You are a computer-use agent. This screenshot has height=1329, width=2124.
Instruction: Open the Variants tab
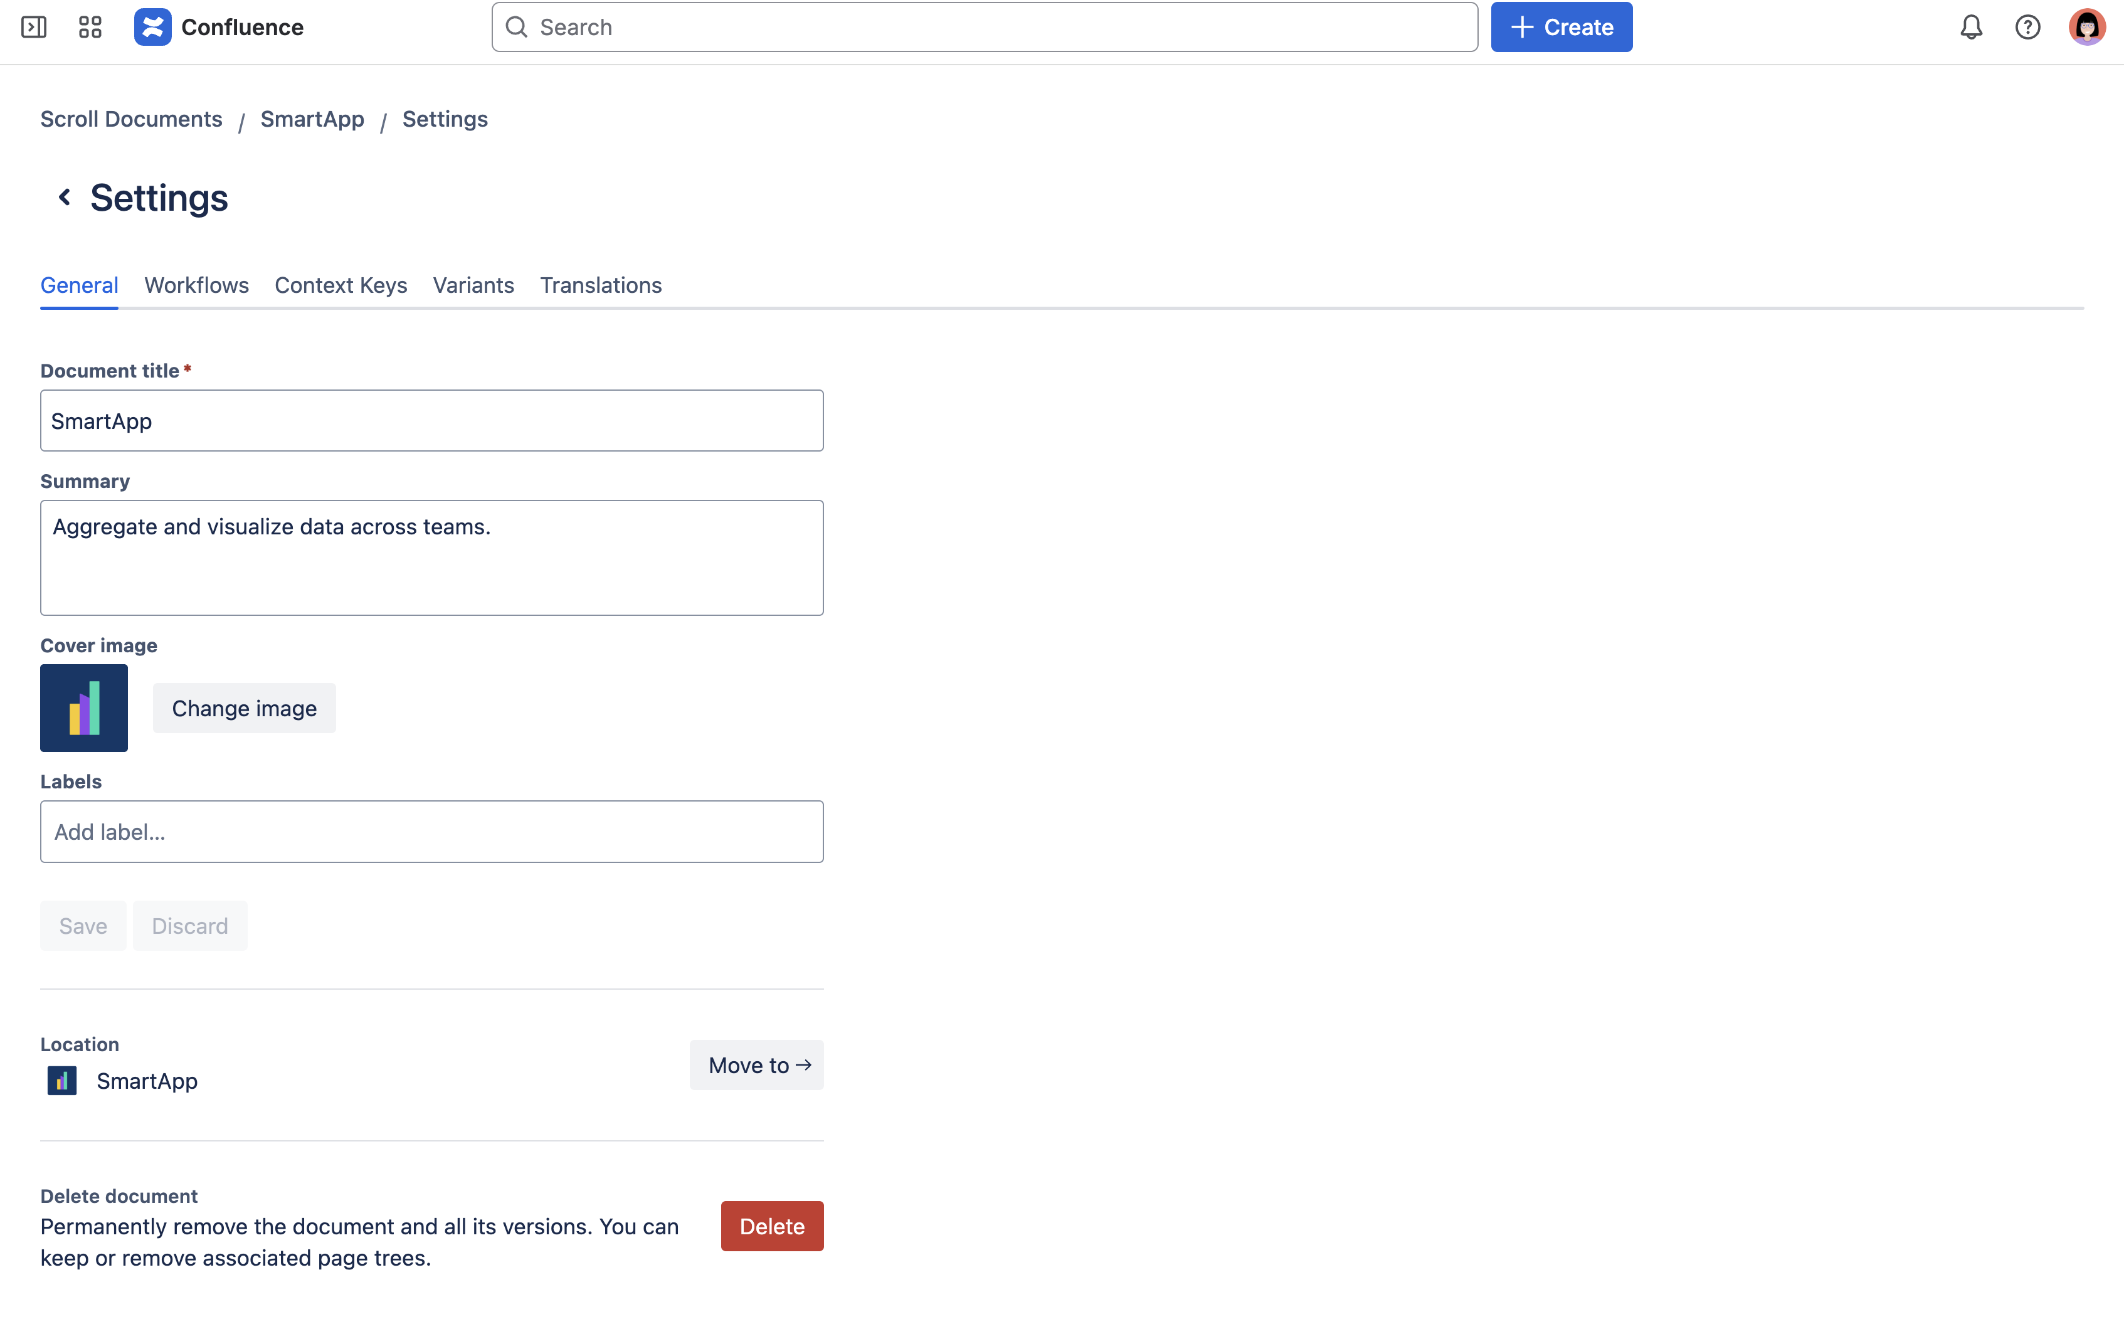pyautogui.click(x=473, y=285)
